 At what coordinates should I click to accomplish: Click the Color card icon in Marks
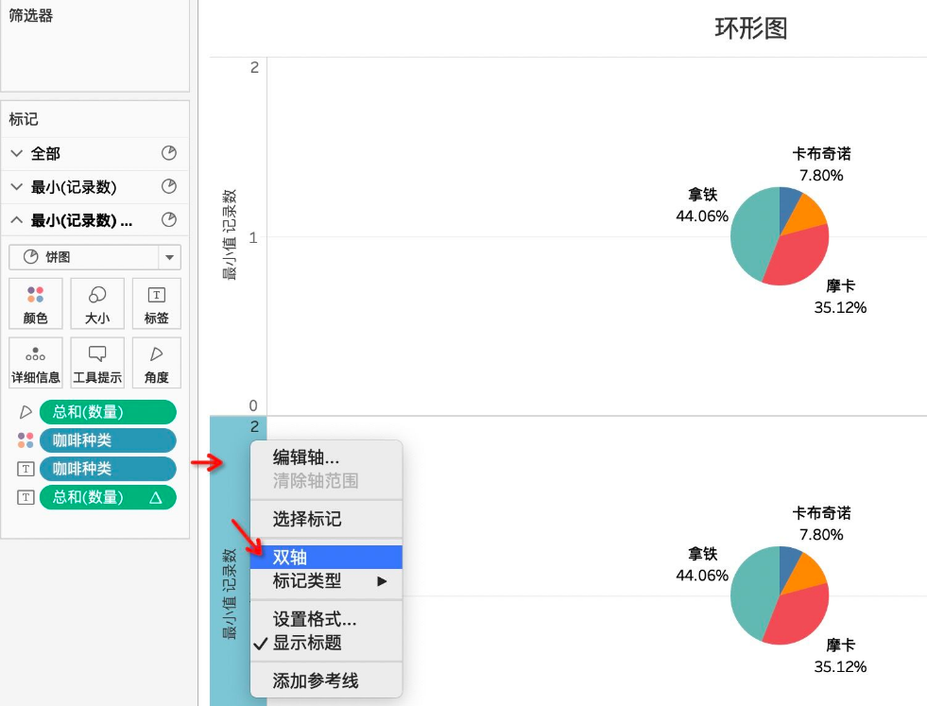35,296
